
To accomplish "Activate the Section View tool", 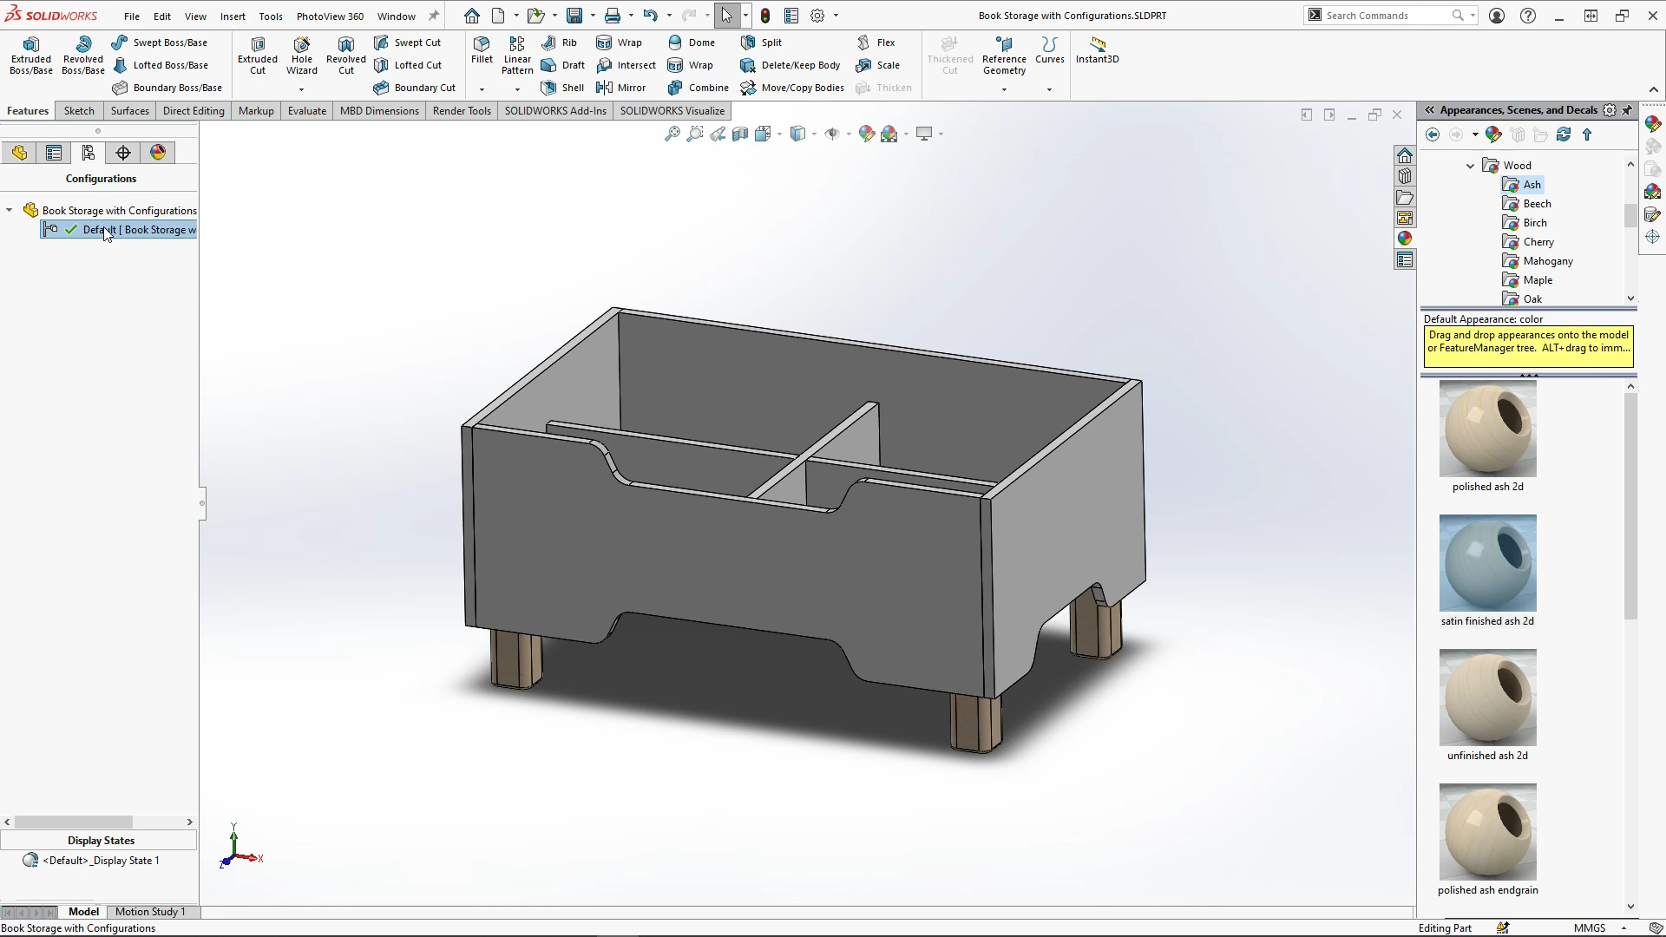I will [739, 134].
